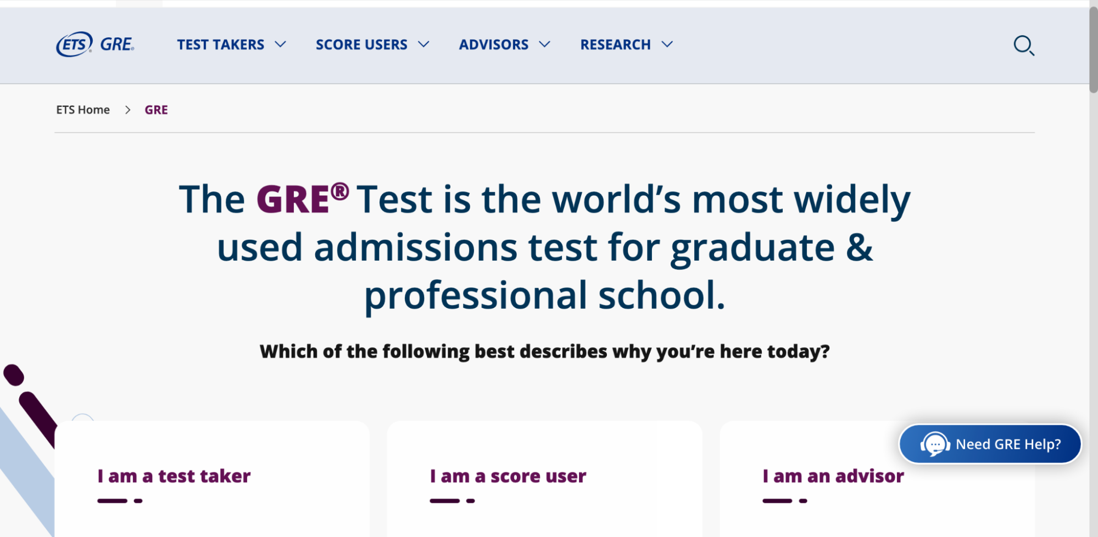Click the headset chat bubble icon
The height and width of the screenshot is (537, 1098).
[x=935, y=444]
